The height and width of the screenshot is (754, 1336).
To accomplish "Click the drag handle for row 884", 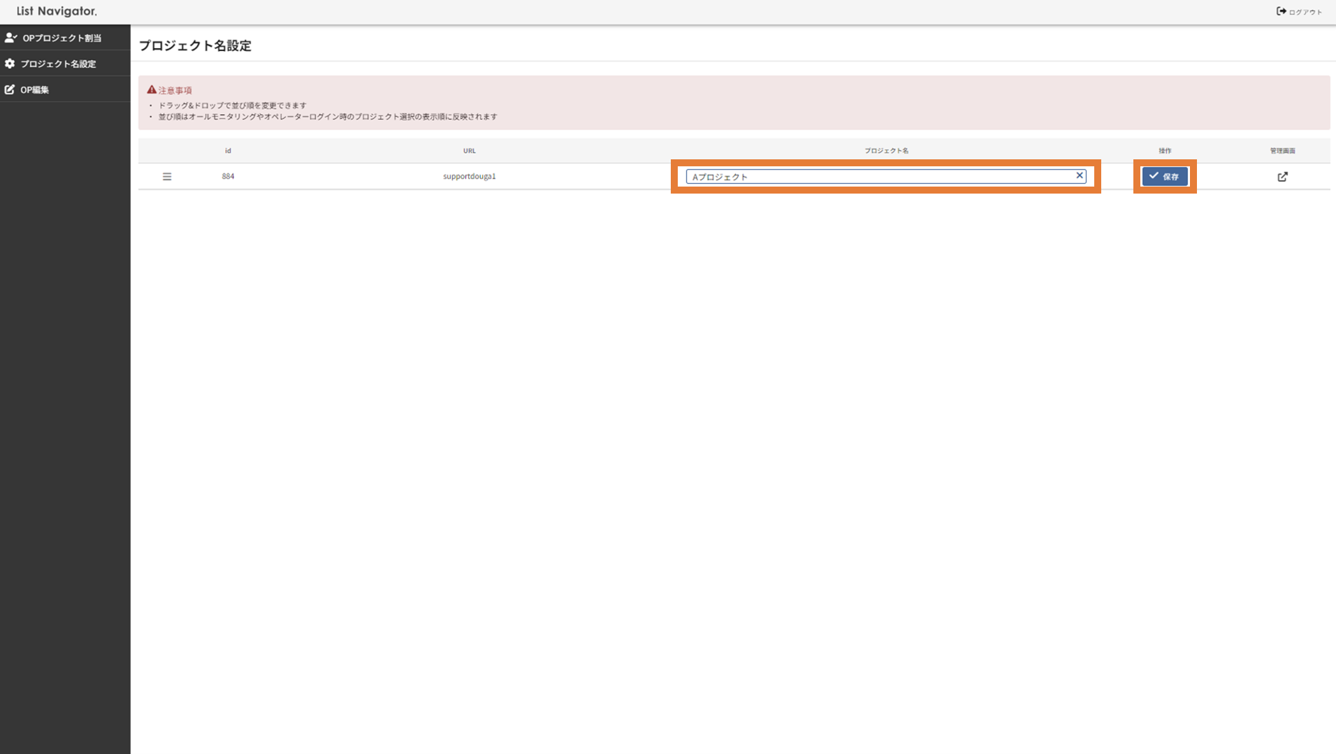I will point(167,177).
